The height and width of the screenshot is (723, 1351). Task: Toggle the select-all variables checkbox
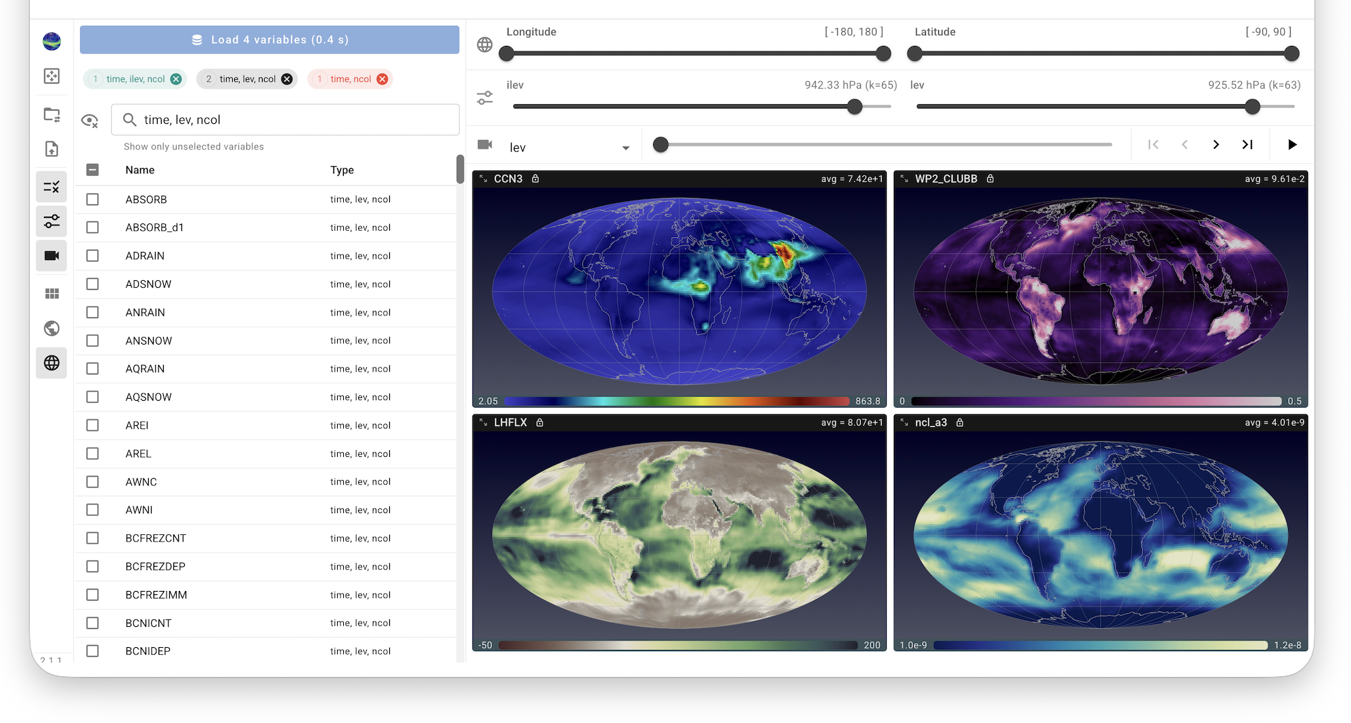pyautogui.click(x=93, y=170)
